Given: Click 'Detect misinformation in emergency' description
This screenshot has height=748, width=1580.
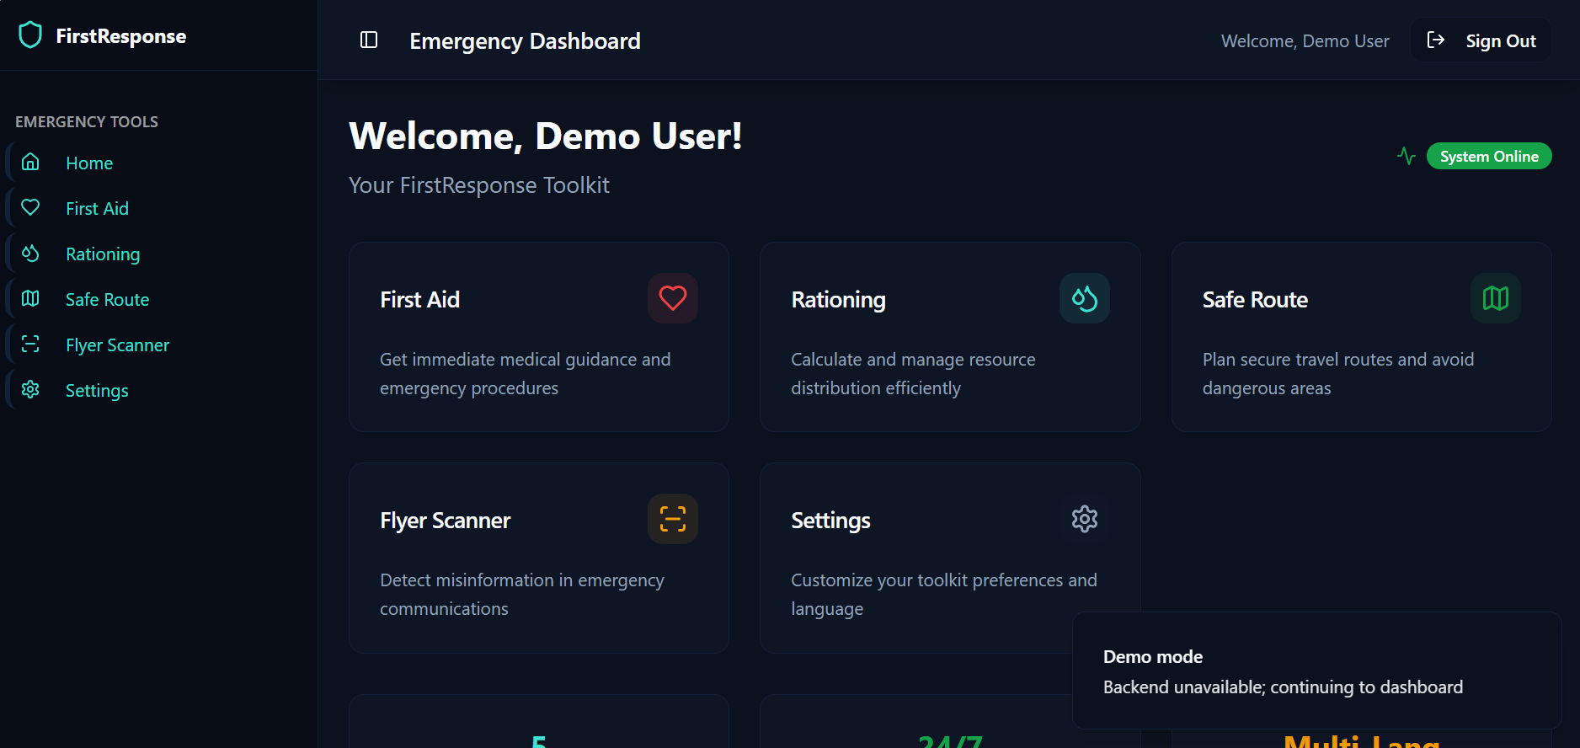Looking at the screenshot, I should pos(521,594).
